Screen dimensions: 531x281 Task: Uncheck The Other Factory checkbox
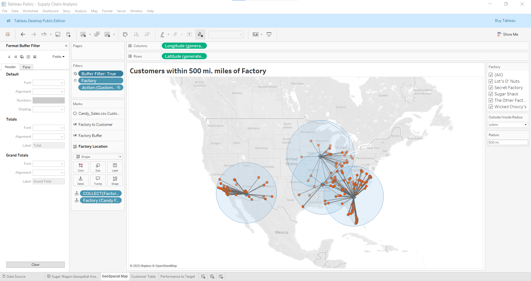pos(491,100)
